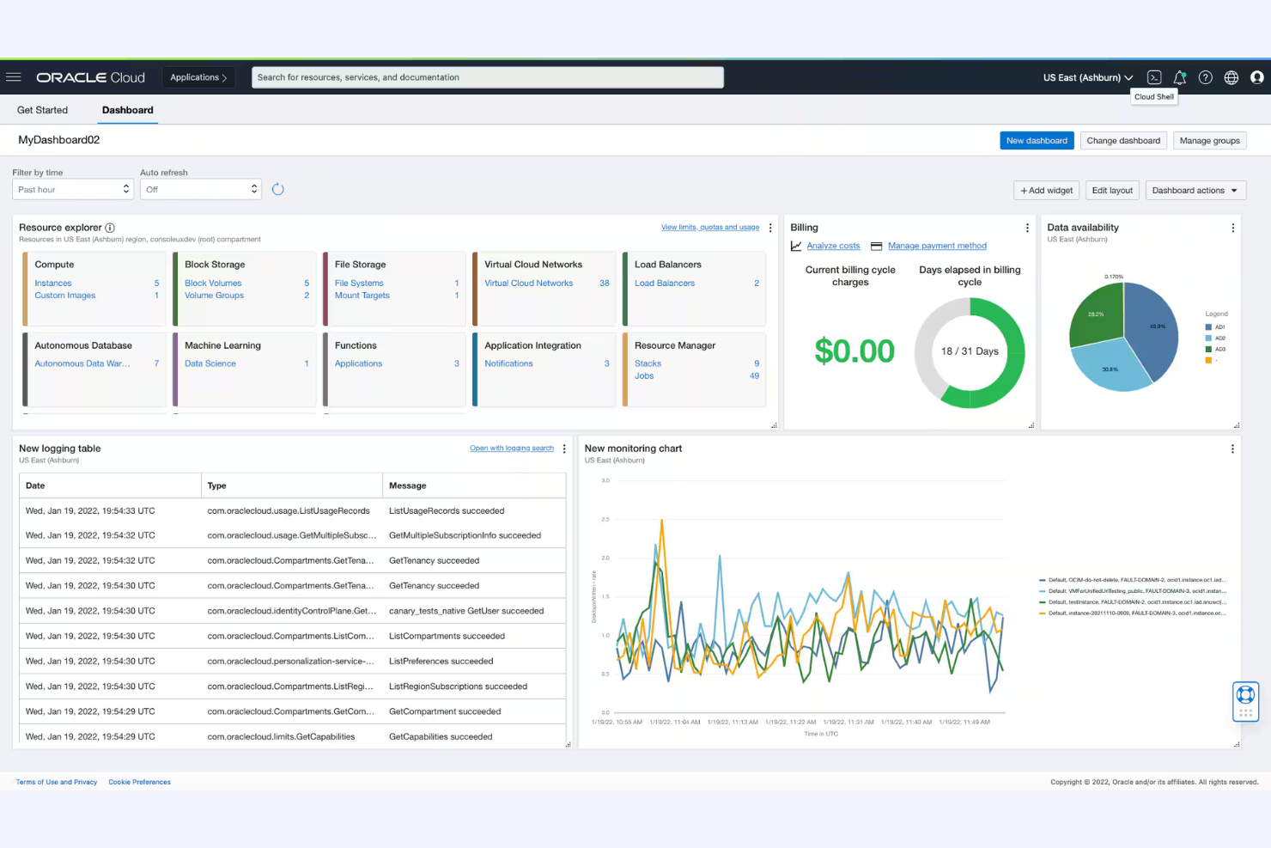The image size is (1271, 848).
Task: Open the Filter by time dropdown
Action: (74, 189)
